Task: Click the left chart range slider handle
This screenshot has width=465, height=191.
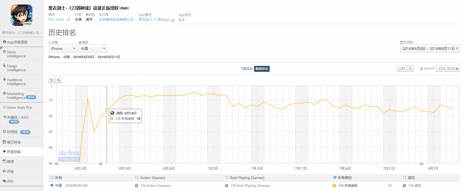Action: tap(56, 164)
